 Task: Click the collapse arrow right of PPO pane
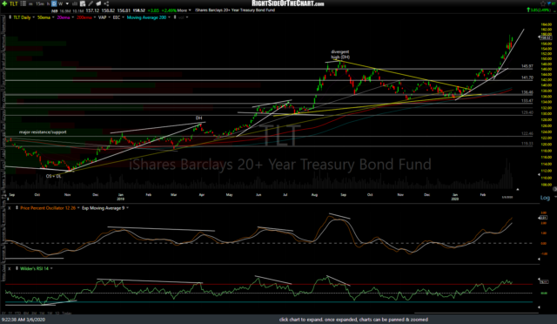(539, 259)
